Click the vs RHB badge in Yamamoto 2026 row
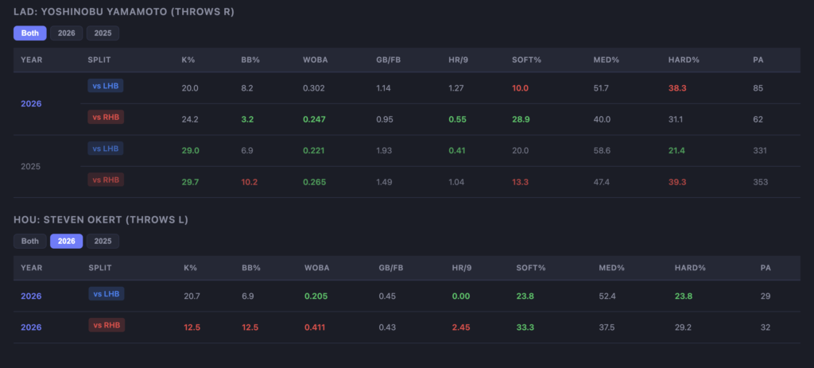 (106, 118)
